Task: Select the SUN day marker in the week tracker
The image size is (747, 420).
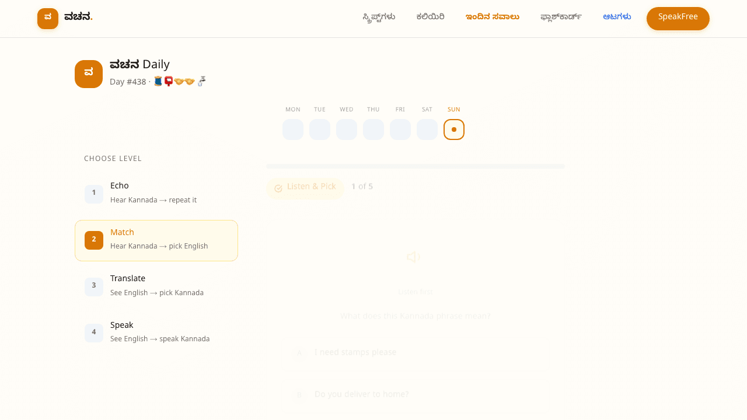Action: 454,129
